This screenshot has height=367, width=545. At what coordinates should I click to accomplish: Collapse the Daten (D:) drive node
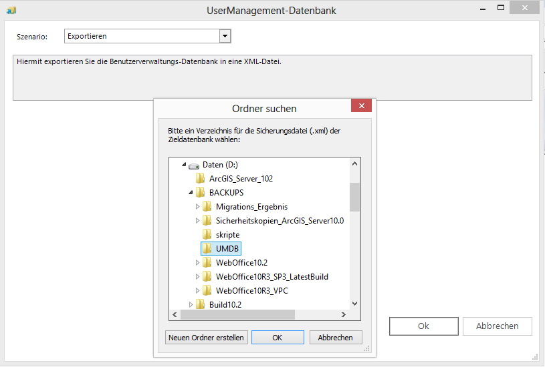[x=184, y=165]
